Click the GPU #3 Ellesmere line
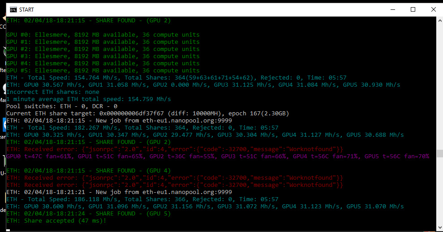Screen dimensions: 443x232 [x=103, y=56]
